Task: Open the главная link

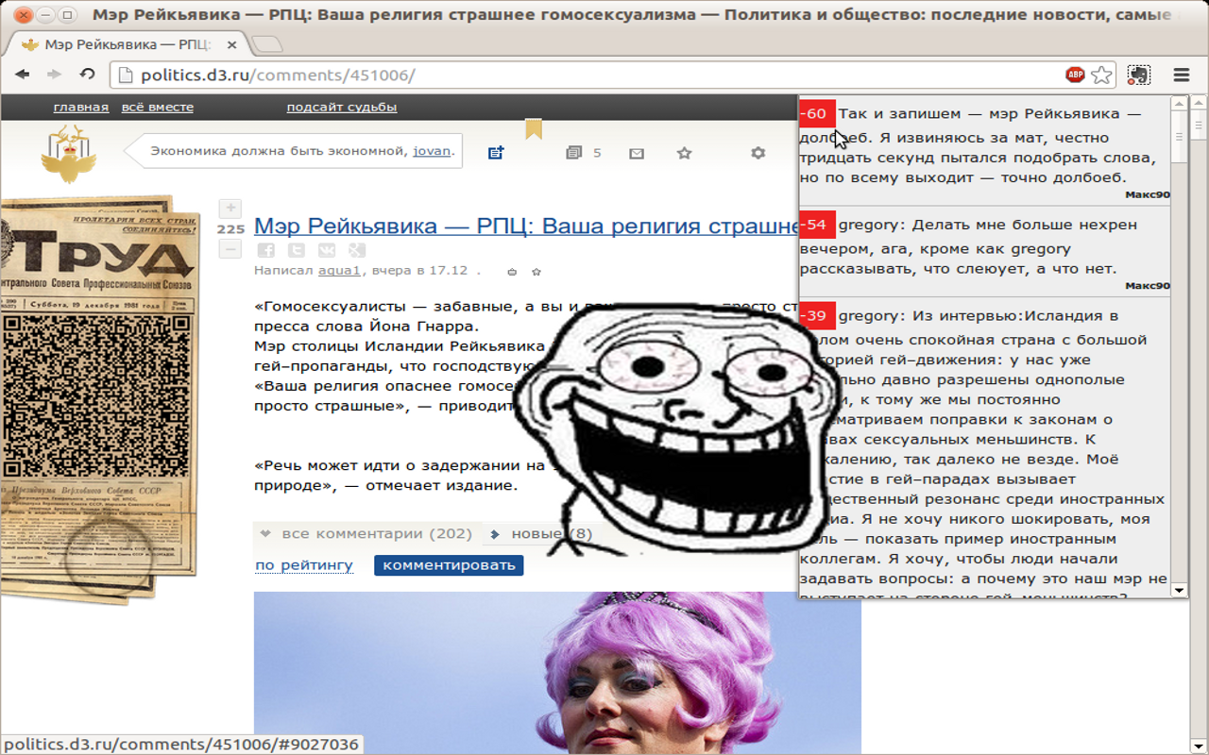Action: 81,107
